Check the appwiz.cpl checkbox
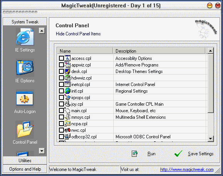 pyautogui.click(x=61, y=65)
